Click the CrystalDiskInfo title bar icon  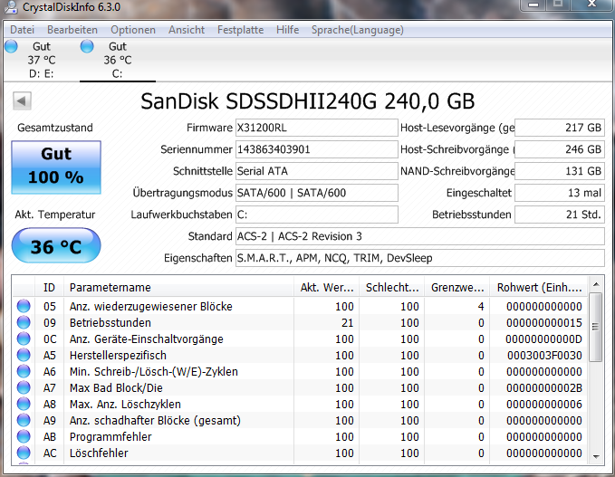(x=11, y=7)
